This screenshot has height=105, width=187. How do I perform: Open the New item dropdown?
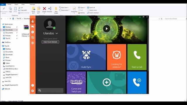click(x=64, y=8)
